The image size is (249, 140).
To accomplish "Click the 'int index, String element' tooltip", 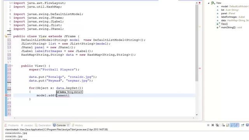I will click(x=69, y=92).
